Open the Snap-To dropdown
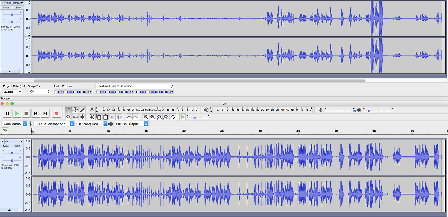448x217 pixels. click(x=38, y=91)
